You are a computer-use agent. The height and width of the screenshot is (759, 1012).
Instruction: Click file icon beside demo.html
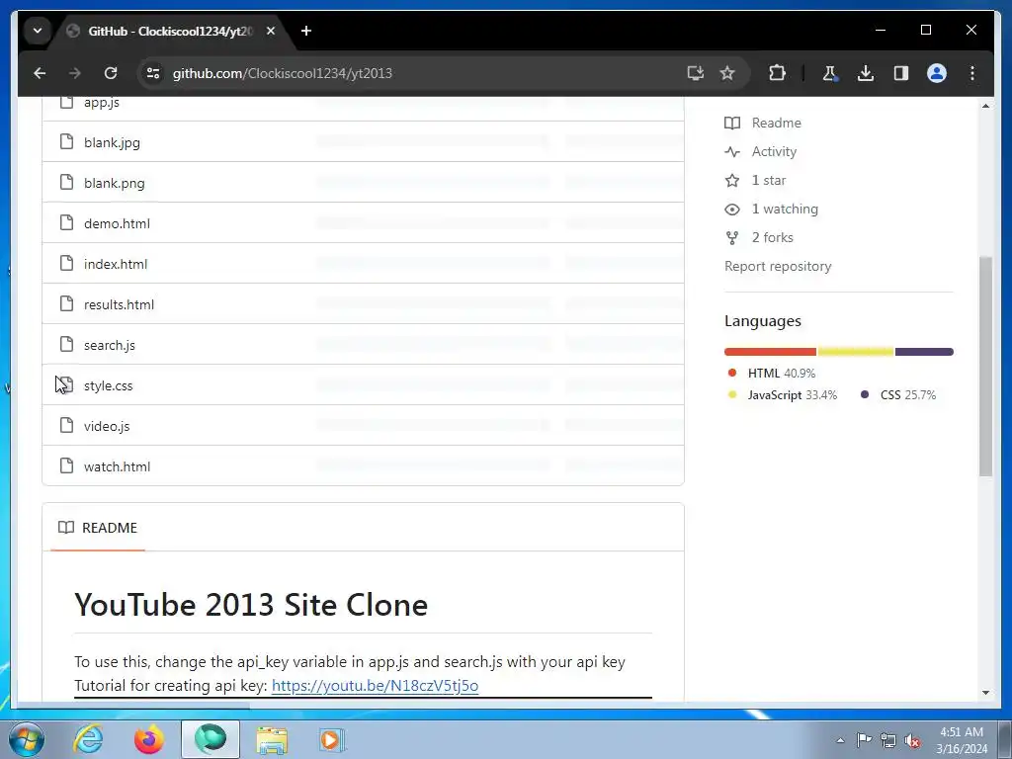66,222
